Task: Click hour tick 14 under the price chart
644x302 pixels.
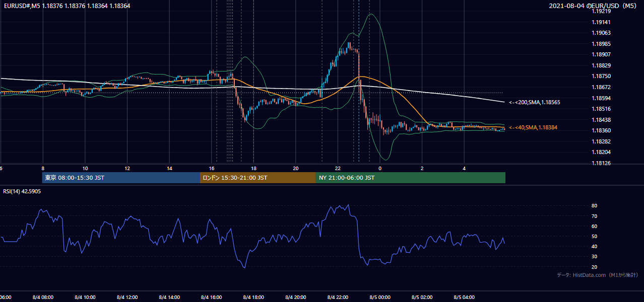Action: 169,168
